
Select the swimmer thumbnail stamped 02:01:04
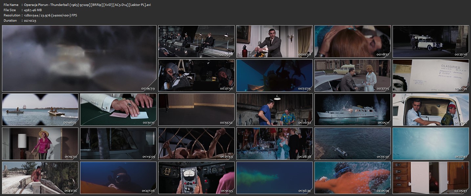click(353, 178)
